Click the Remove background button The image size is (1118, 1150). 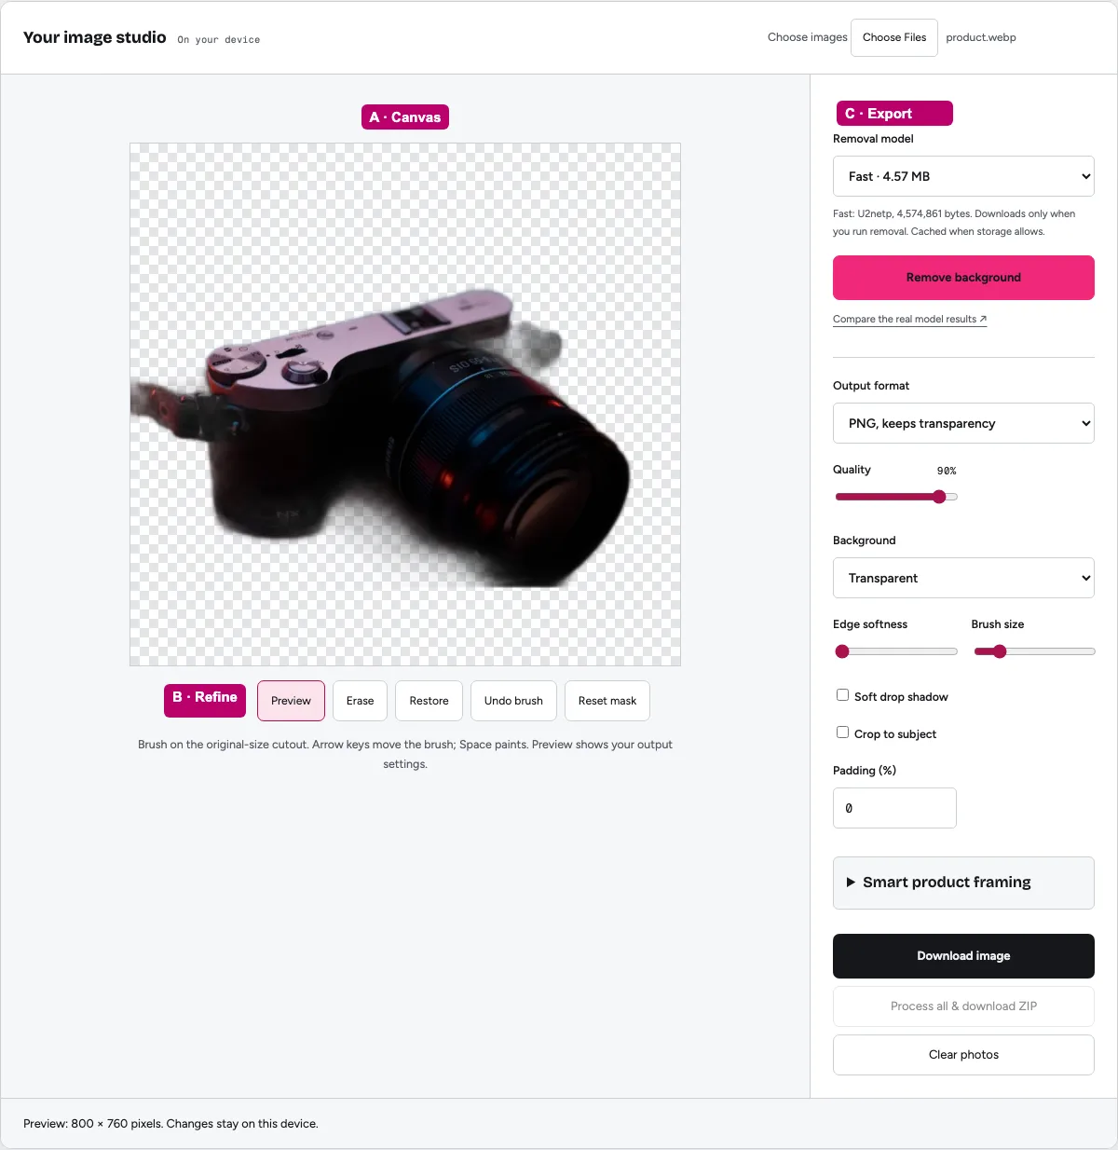point(963,278)
